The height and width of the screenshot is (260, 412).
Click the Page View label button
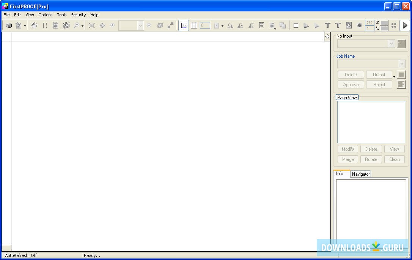coord(347,97)
